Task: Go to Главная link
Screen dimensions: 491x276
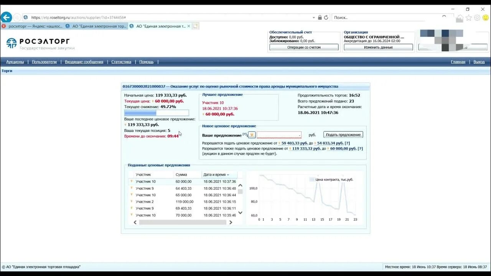Action: 458,62
